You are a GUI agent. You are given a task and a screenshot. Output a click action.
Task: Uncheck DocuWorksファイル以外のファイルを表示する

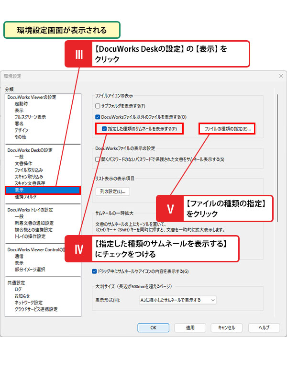click(x=98, y=117)
